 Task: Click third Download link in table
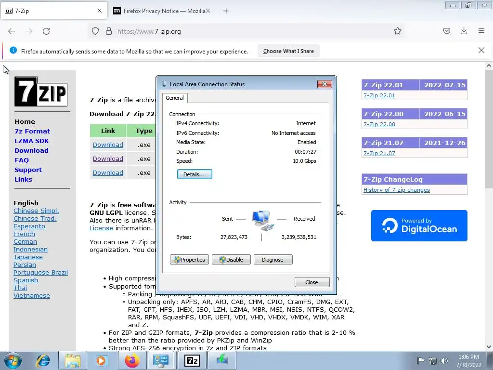click(108, 172)
